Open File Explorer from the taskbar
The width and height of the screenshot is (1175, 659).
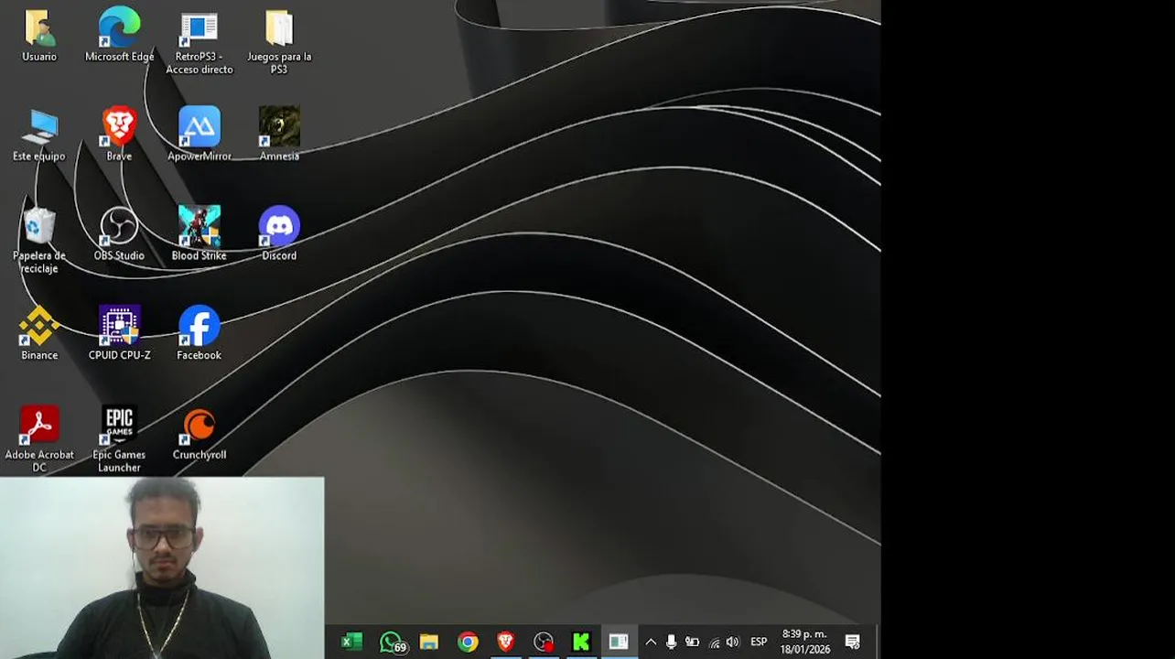(x=428, y=643)
